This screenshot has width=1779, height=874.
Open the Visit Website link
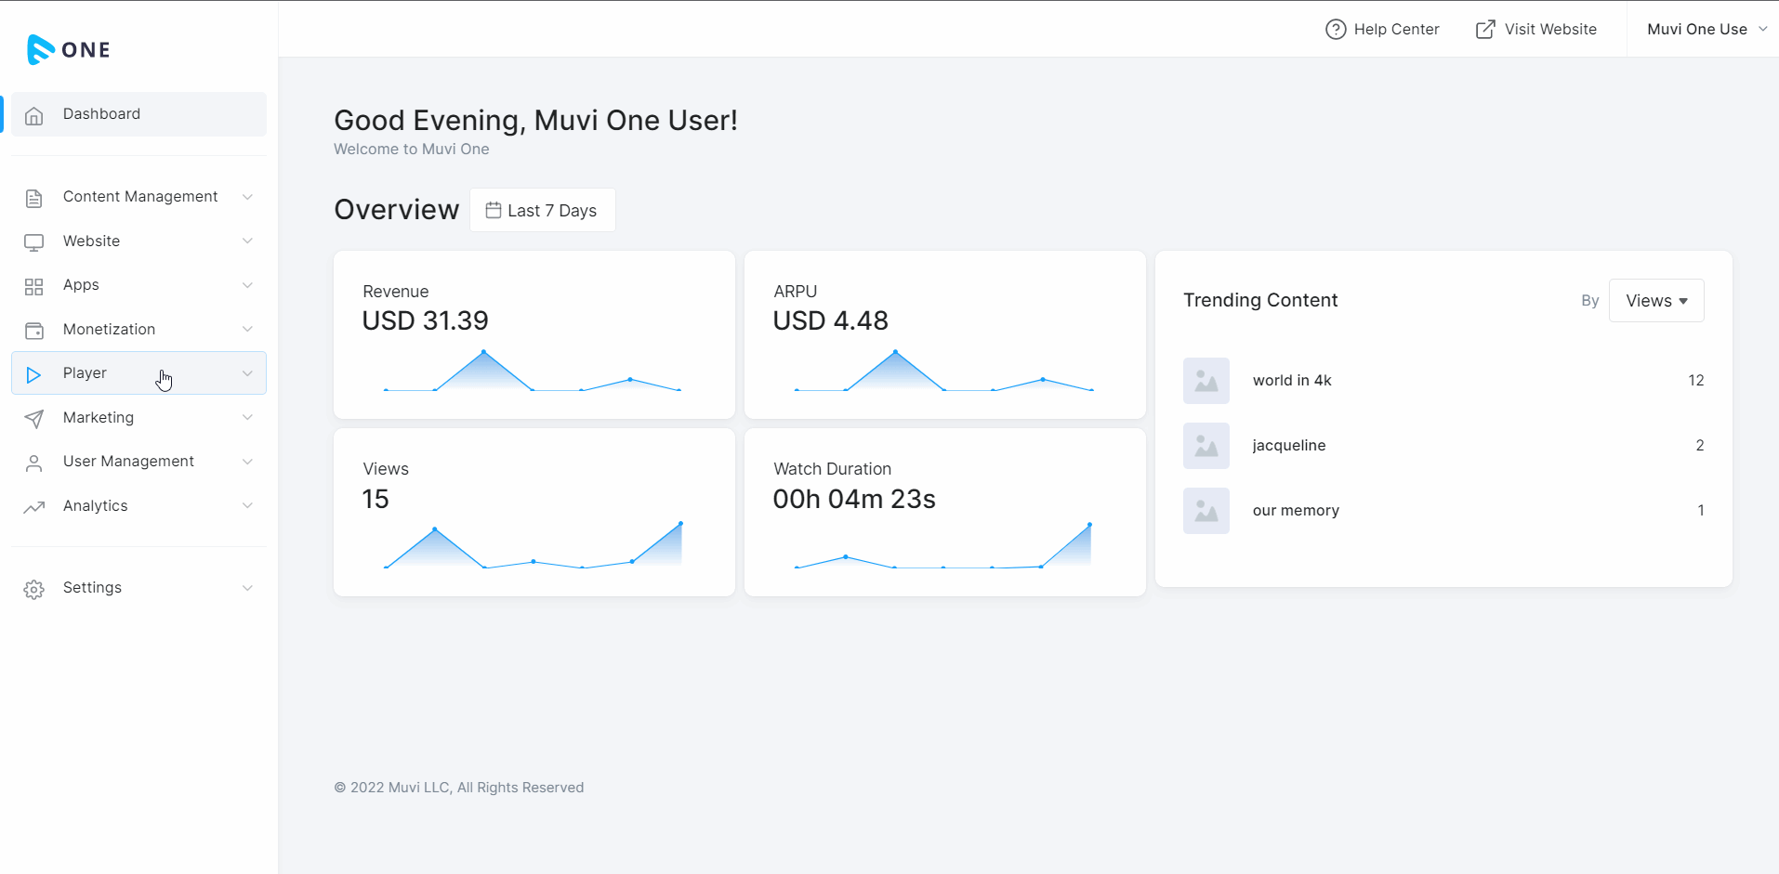click(1536, 30)
